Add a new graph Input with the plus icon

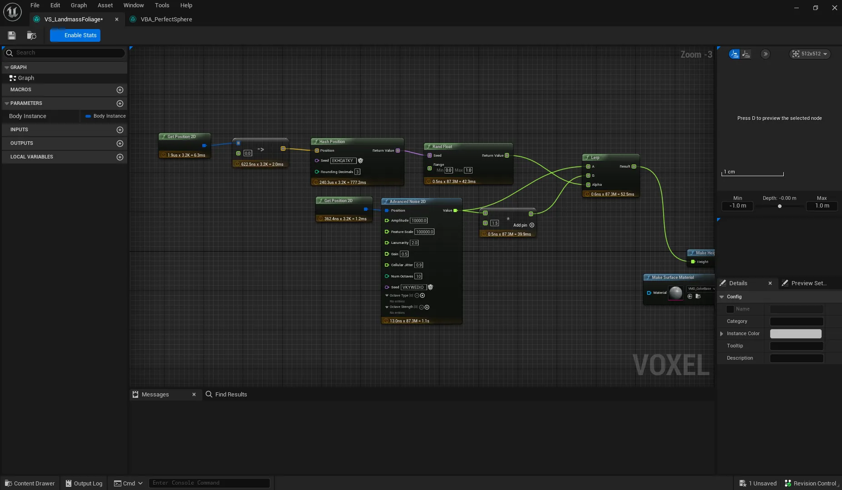(x=120, y=130)
